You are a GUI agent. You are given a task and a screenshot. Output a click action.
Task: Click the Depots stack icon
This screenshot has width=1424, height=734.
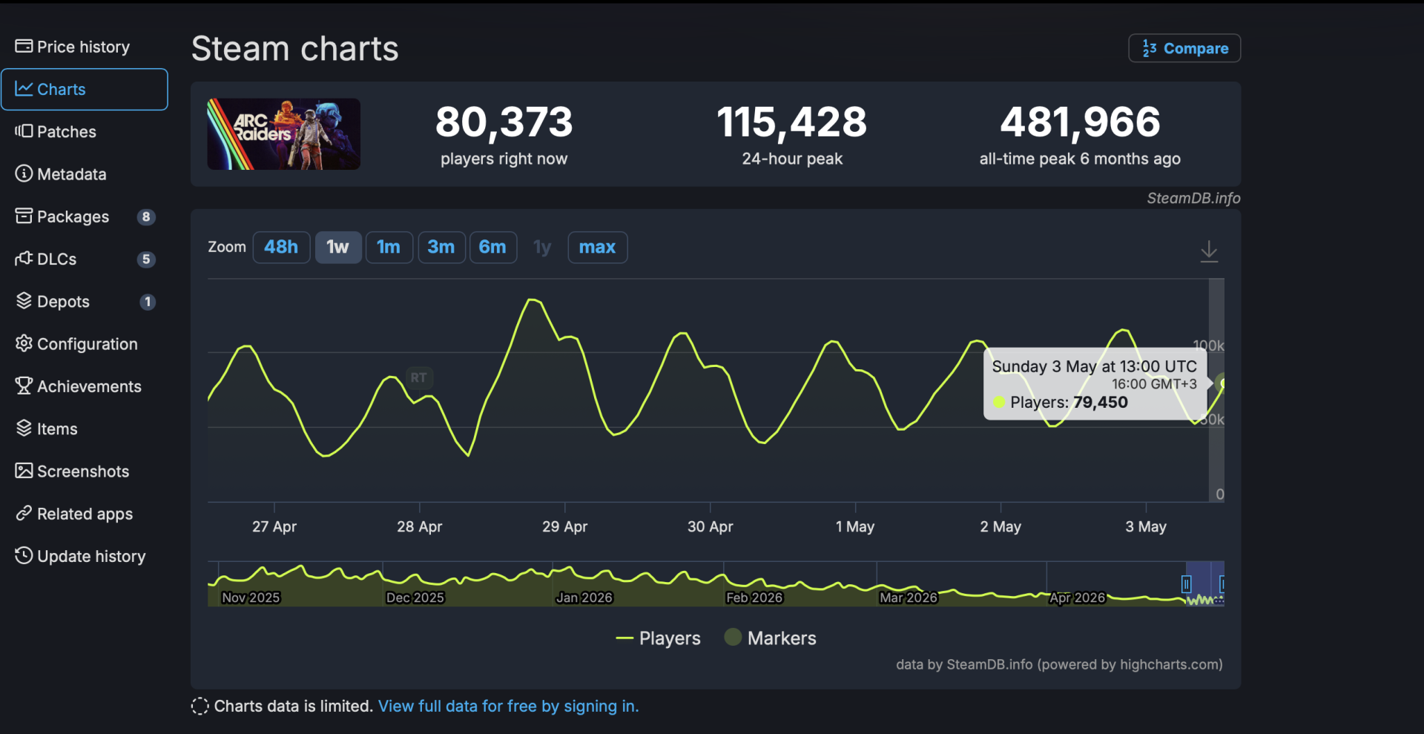pyautogui.click(x=24, y=301)
